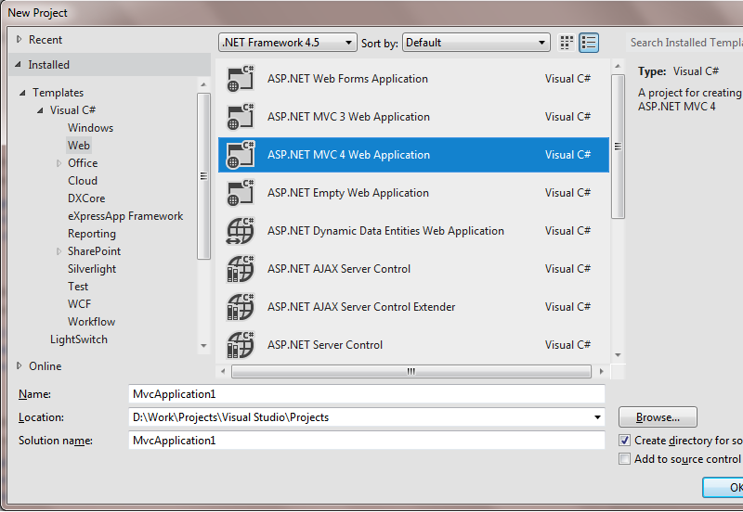743x512 pixels.
Task: Click the template list scroll down arrow
Action: point(618,355)
